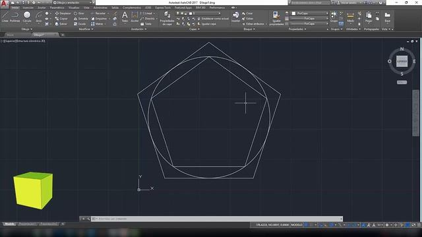Expand the Propiedades panel
This screenshot has width=422, height=237.
click(297, 29)
